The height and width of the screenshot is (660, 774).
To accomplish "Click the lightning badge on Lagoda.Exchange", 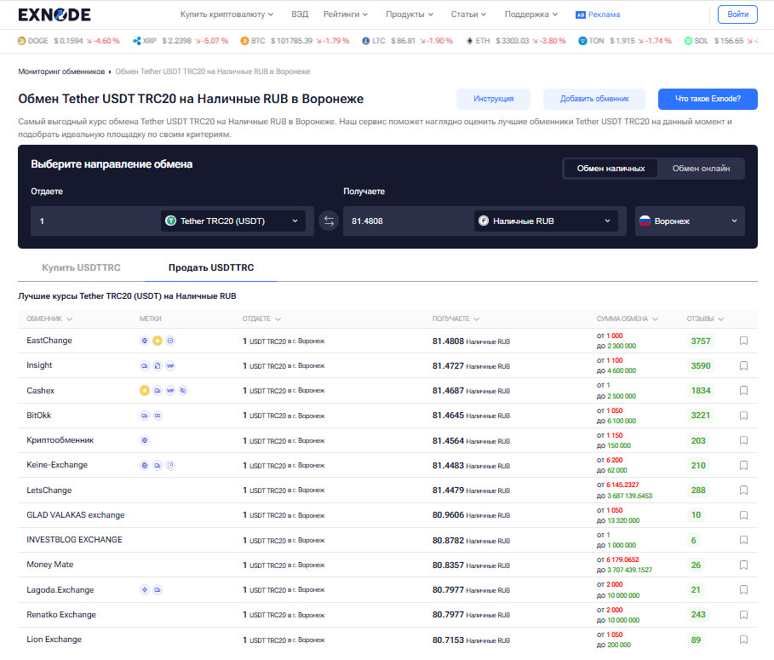I will 145,590.
